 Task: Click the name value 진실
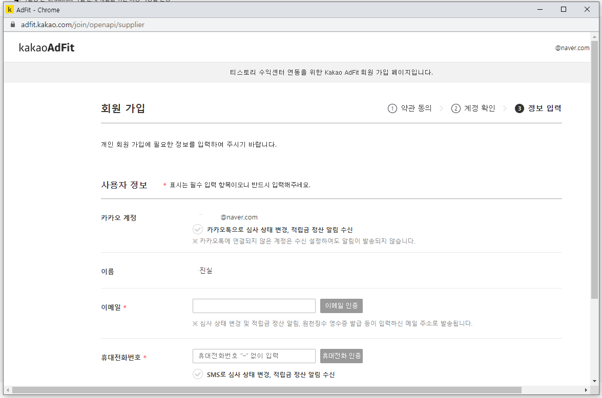[x=206, y=270]
